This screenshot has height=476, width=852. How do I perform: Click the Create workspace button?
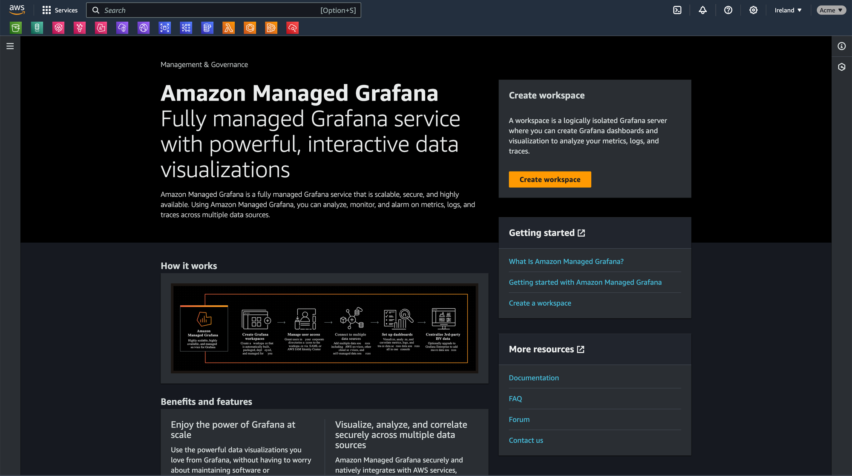coord(550,180)
